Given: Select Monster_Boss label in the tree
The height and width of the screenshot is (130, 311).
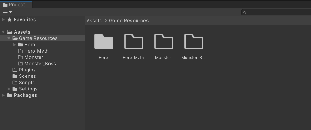Looking at the screenshot, I should [40, 64].
